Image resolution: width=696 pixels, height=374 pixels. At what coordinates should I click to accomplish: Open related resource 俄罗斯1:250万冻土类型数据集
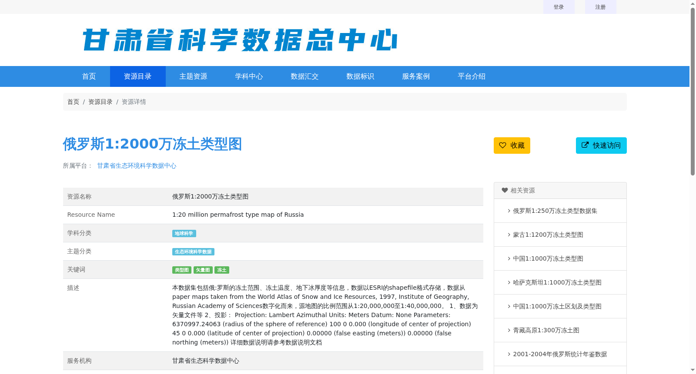point(555,211)
